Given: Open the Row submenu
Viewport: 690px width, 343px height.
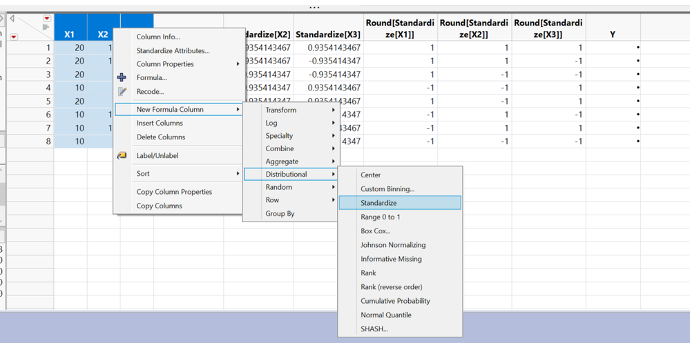Looking at the screenshot, I should (290, 199).
